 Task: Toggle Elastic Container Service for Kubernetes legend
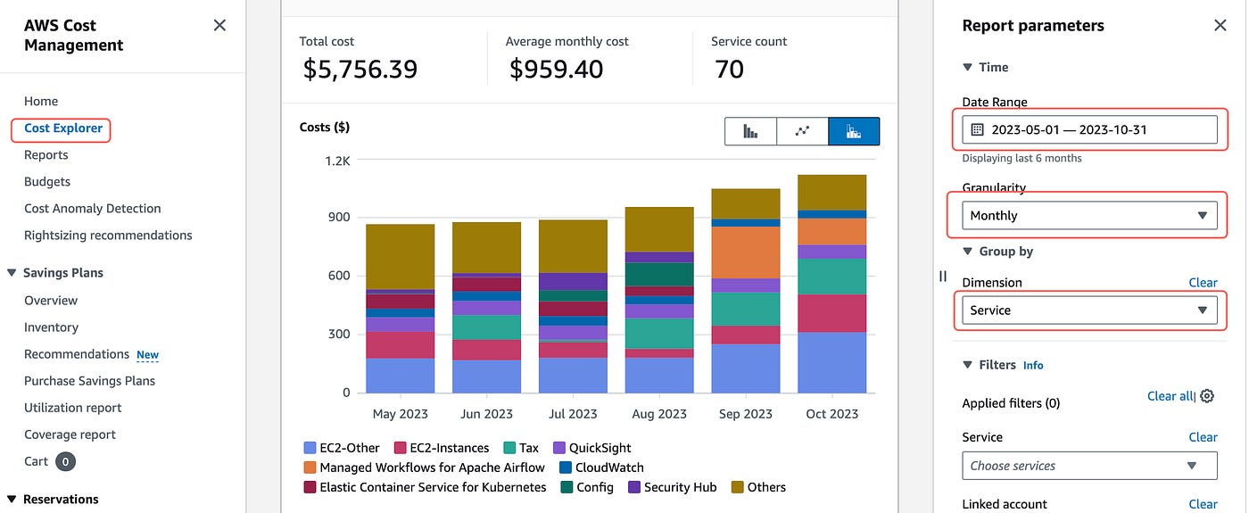(310, 487)
